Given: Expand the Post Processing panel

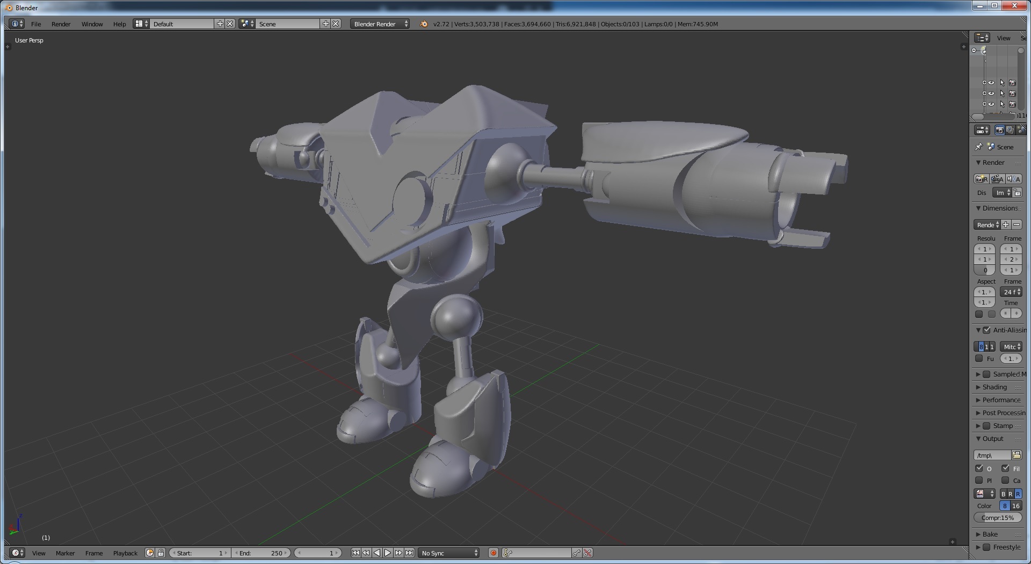Looking at the screenshot, I should 978,413.
